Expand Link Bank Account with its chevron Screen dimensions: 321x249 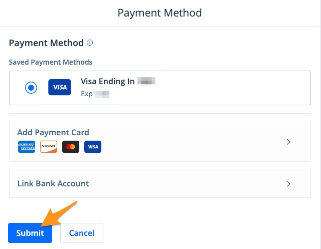[x=288, y=184]
